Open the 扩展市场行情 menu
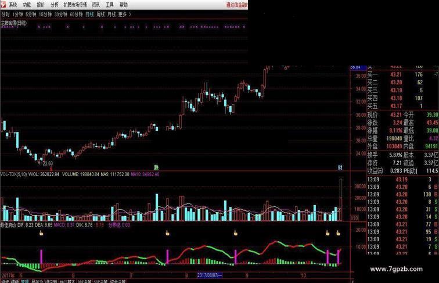 click(x=75, y=5)
